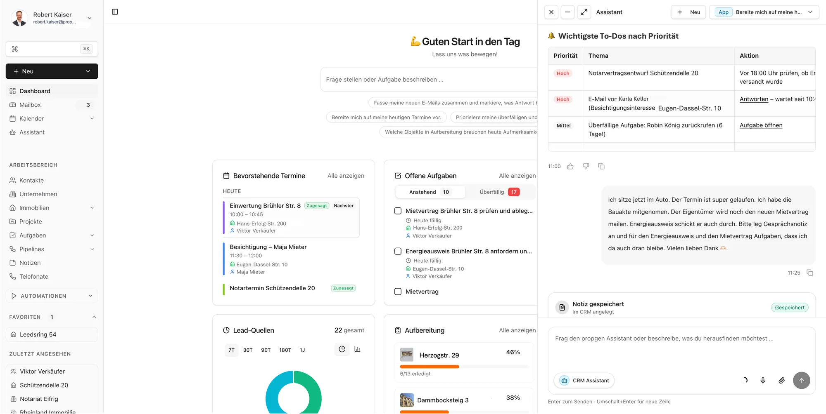Click the CRM Assistant chip
The height and width of the screenshot is (414, 826).
coord(584,380)
